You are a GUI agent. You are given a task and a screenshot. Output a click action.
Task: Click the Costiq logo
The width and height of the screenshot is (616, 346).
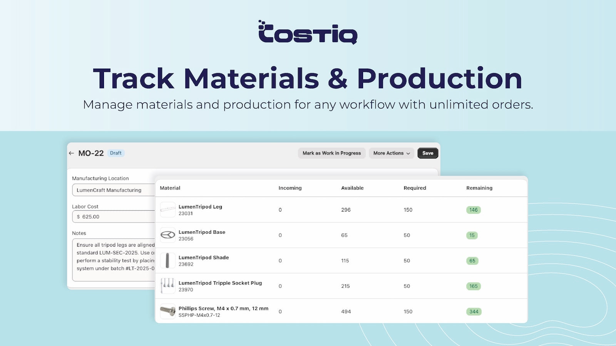(x=308, y=32)
